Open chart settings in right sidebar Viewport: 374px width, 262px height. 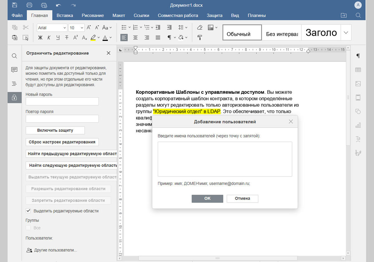(x=358, y=125)
